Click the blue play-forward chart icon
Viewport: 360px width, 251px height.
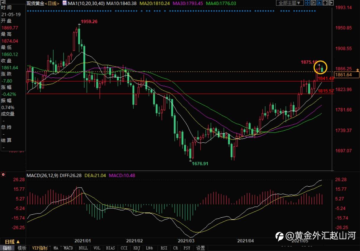319,3
